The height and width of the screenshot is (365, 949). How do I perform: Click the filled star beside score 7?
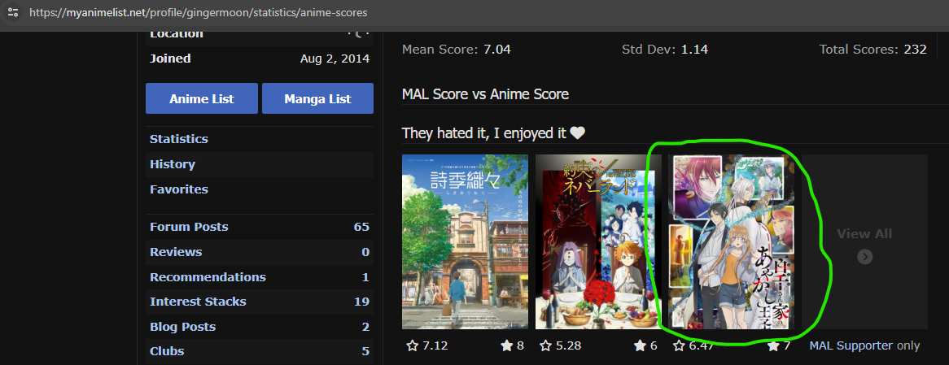coord(773,345)
